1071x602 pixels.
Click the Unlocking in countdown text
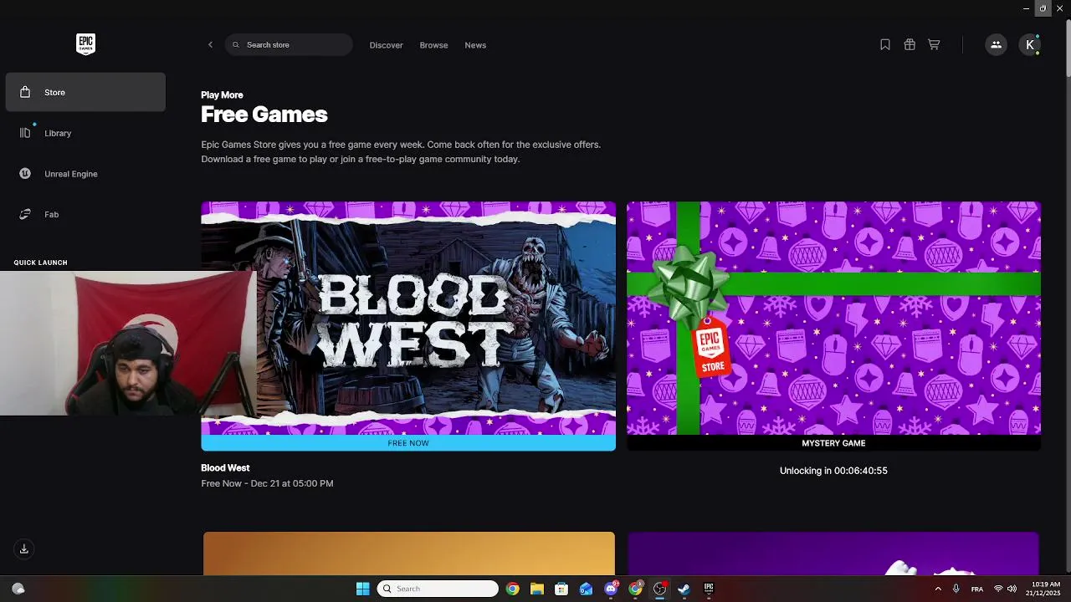(x=833, y=471)
